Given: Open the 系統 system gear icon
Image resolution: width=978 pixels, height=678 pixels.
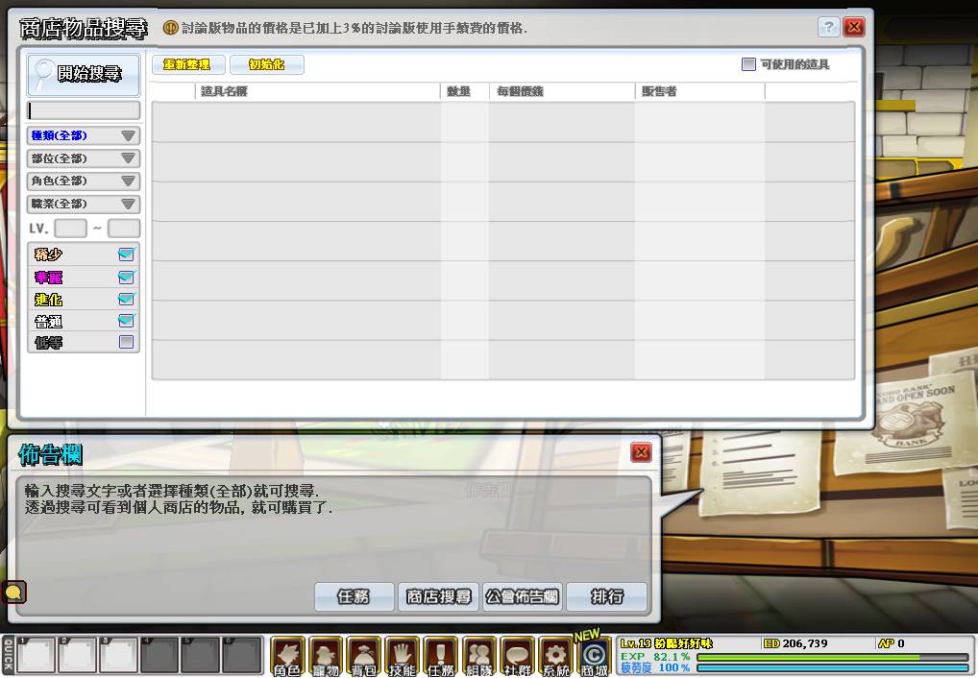Looking at the screenshot, I should 556,657.
